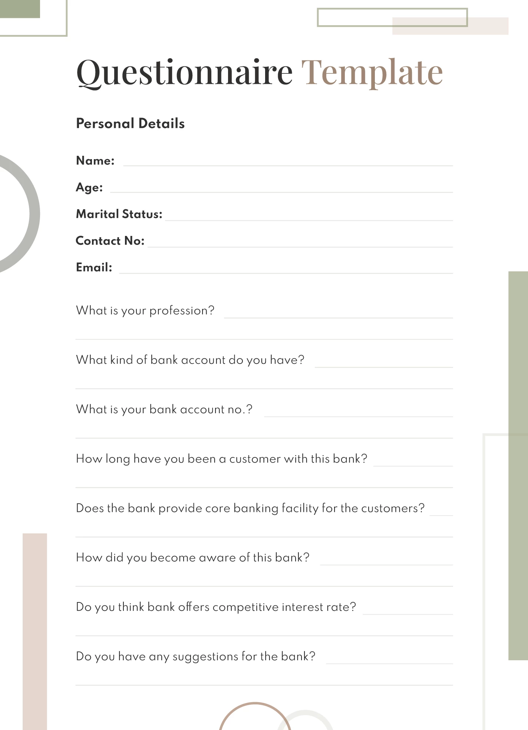The width and height of the screenshot is (528, 730).
Task: Click the brown "Template" title word
Action: click(x=372, y=72)
